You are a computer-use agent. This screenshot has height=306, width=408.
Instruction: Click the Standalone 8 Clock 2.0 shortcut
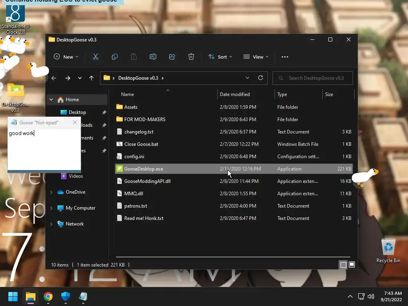(16, 19)
